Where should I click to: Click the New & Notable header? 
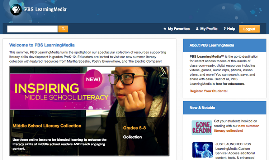[225, 108]
